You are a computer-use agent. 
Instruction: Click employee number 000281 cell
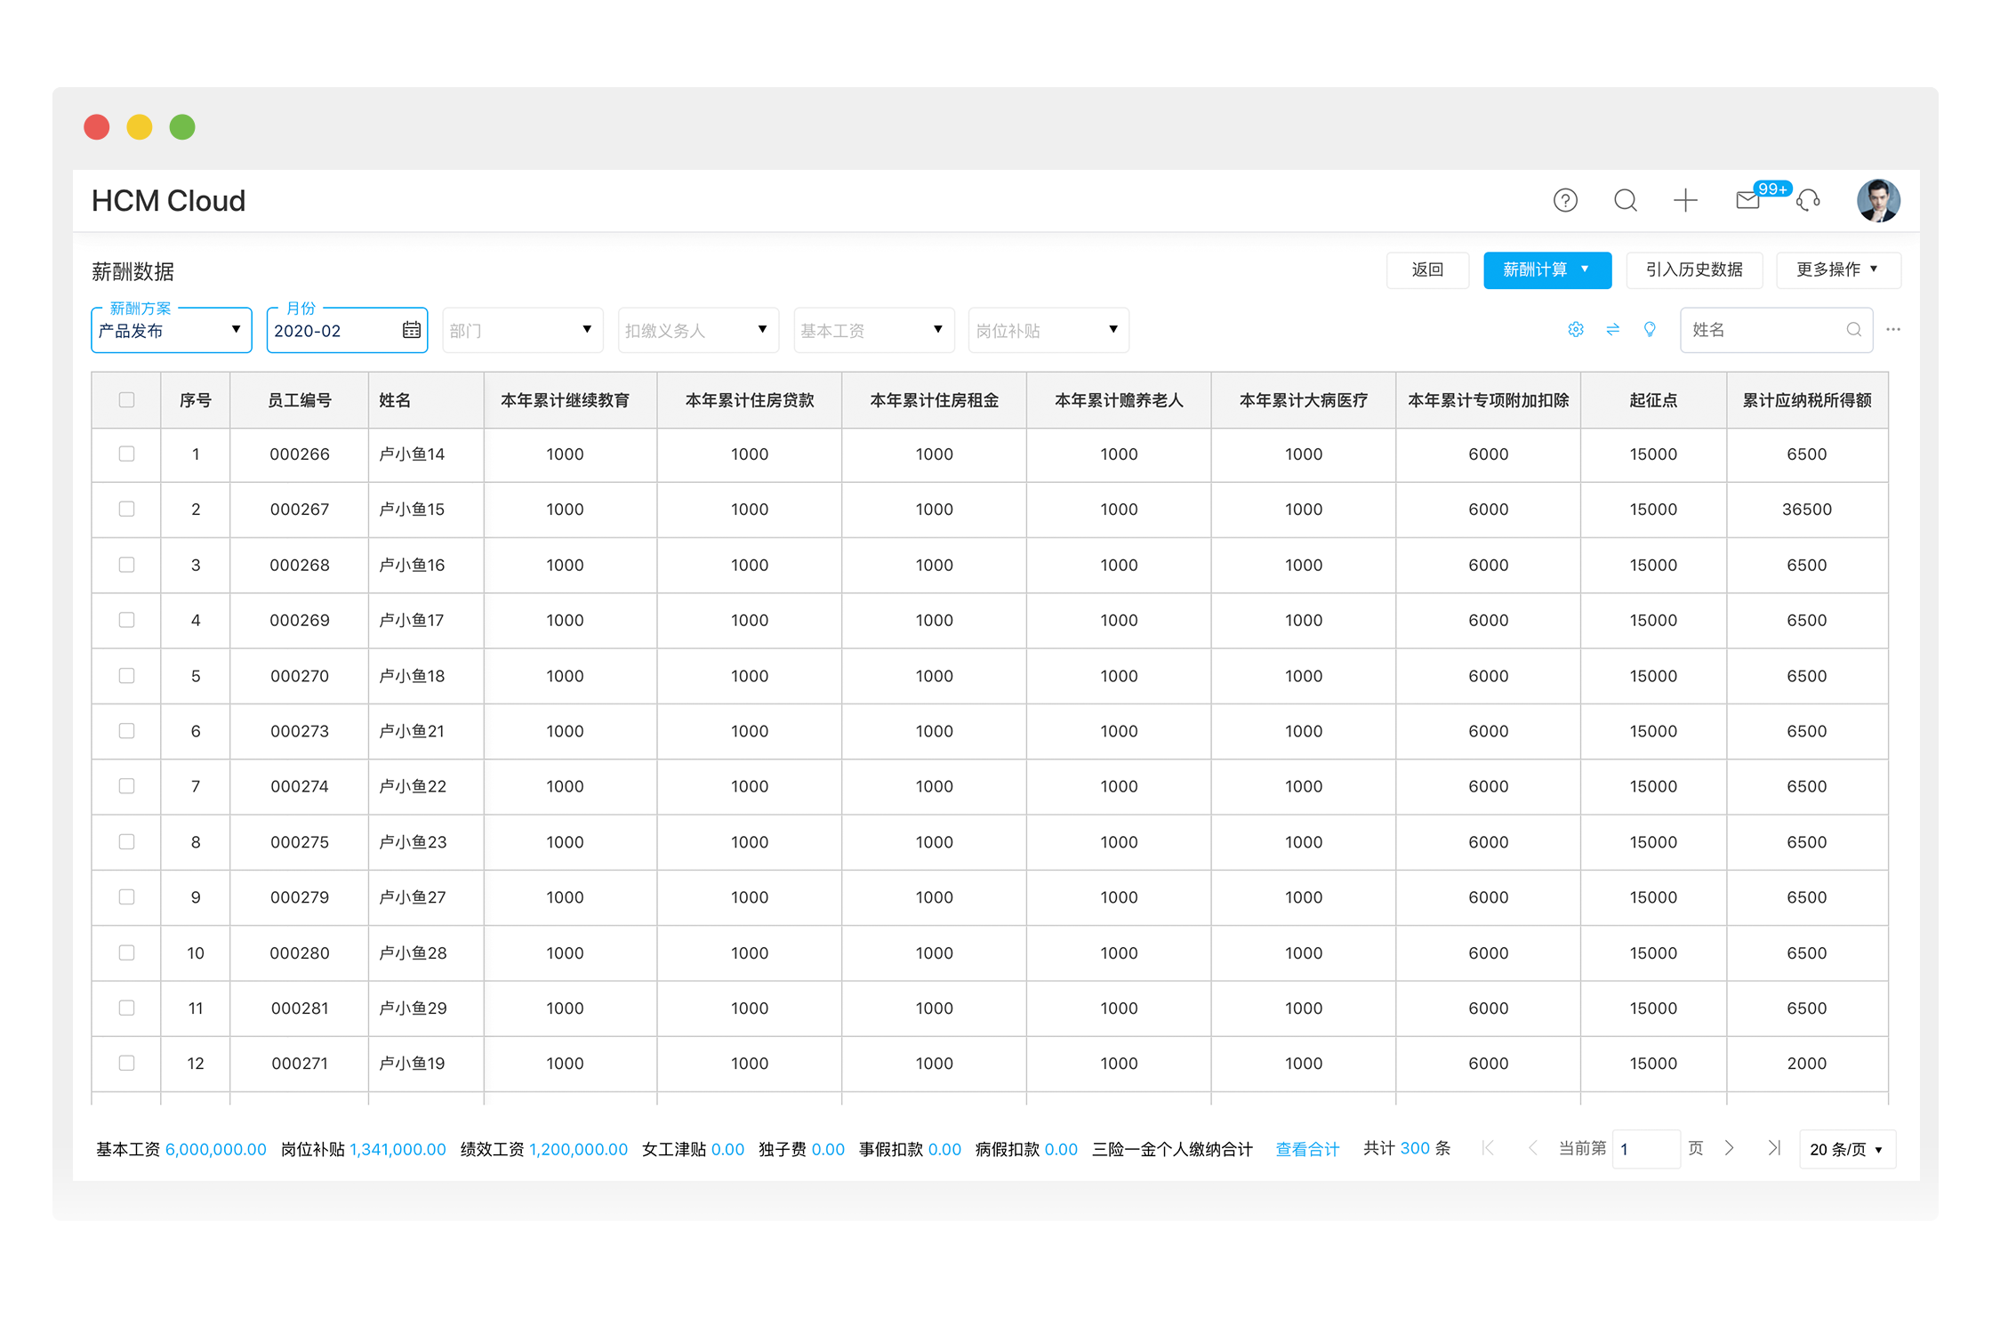(300, 1009)
